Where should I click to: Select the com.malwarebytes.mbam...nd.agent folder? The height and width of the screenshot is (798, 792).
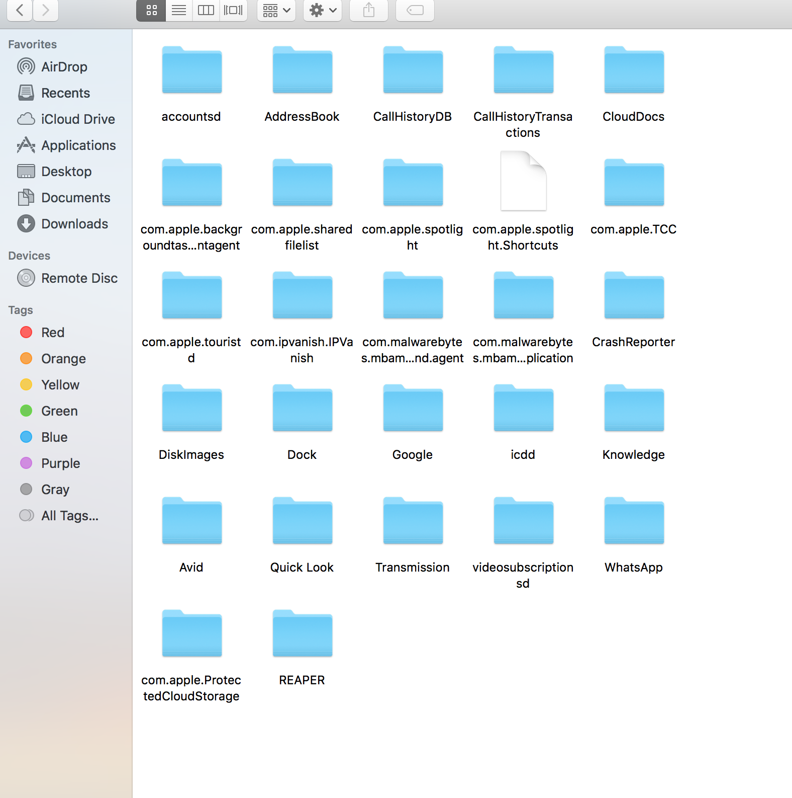(413, 296)
